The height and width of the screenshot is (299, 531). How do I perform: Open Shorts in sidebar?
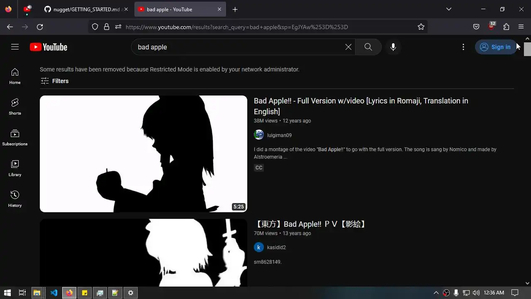tap(15, 107)
